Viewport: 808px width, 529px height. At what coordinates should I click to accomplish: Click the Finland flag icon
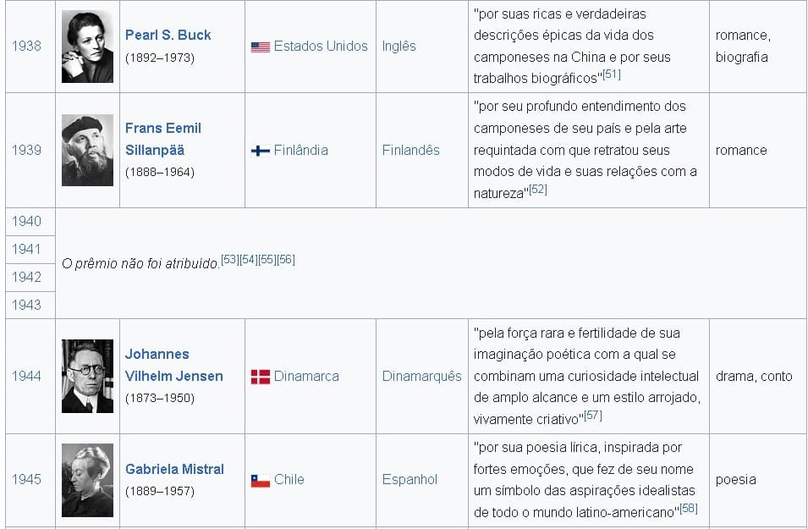click(x=260, y=151)
